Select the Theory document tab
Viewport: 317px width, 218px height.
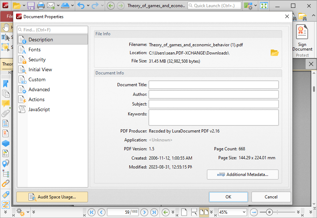click(x=7, y=64)
